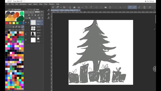
Task: Toggle snap to grid icon
Action: (139, 7)
